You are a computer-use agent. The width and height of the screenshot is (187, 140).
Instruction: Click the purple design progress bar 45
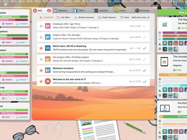175,33
